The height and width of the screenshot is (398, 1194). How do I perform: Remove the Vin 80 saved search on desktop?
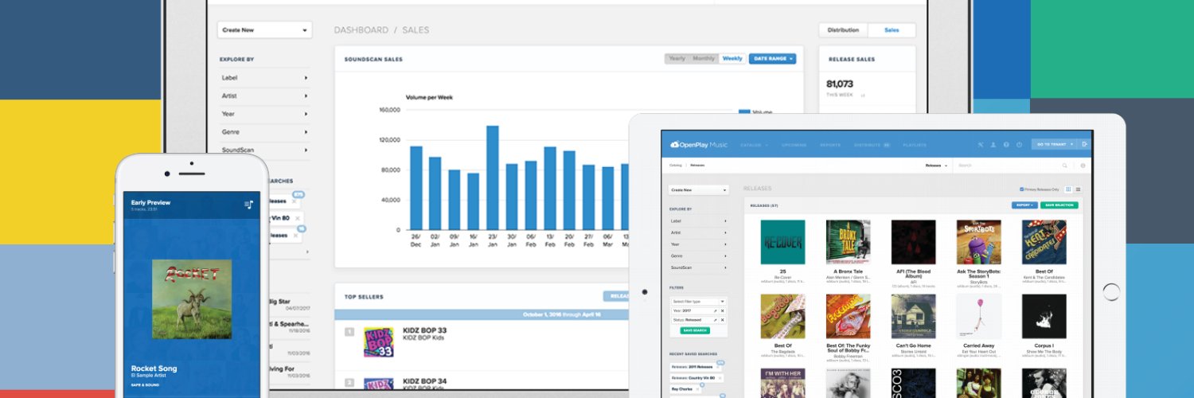pyautogui.click(x=297, y=217)
